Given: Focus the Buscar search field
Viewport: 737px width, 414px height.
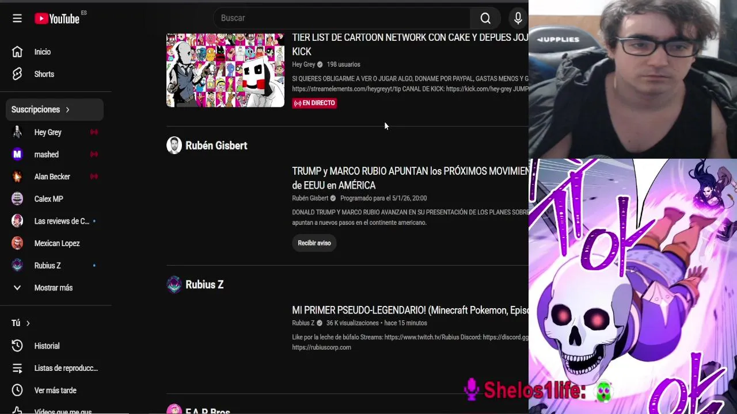Looking at the screenshot, I should click(x=341, y=18).
